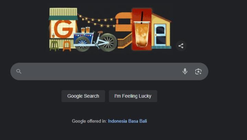This screenshot has height=140, width=247.
Task: Click the green stool in doodle
Action: click(54, 46)
